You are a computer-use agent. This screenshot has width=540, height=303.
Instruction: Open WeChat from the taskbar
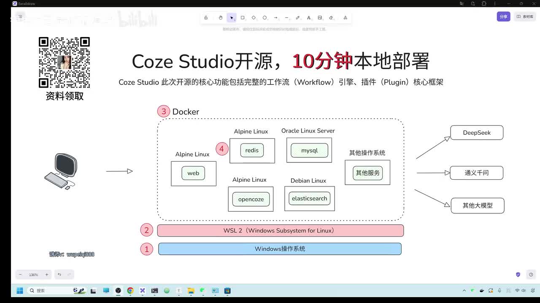click(203, 290)
